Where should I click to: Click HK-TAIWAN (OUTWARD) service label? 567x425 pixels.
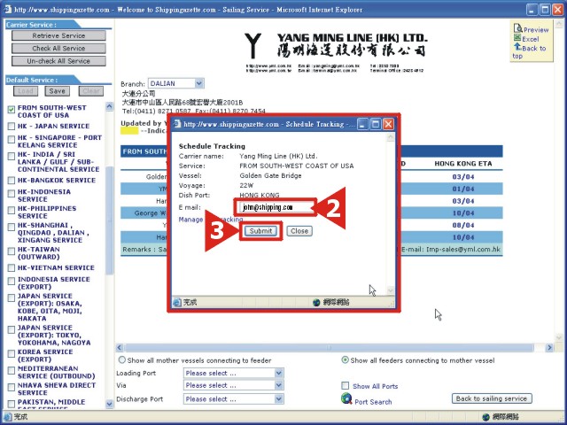39,253
